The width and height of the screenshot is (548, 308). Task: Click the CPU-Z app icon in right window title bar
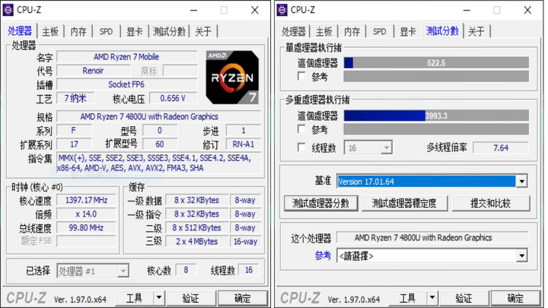[x=282, y=10]
